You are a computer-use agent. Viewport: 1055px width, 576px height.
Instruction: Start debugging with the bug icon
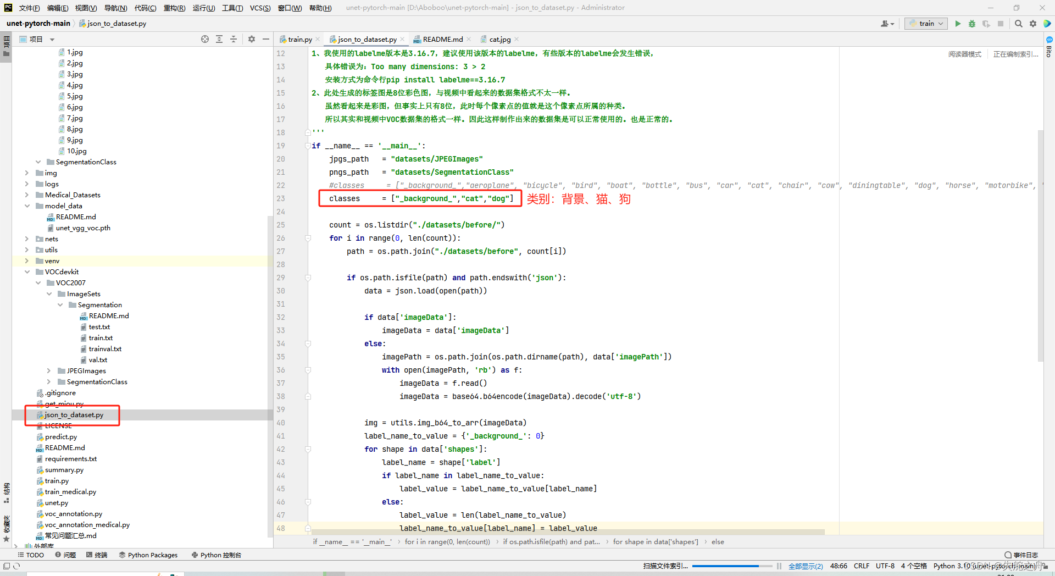coord(972,24)
